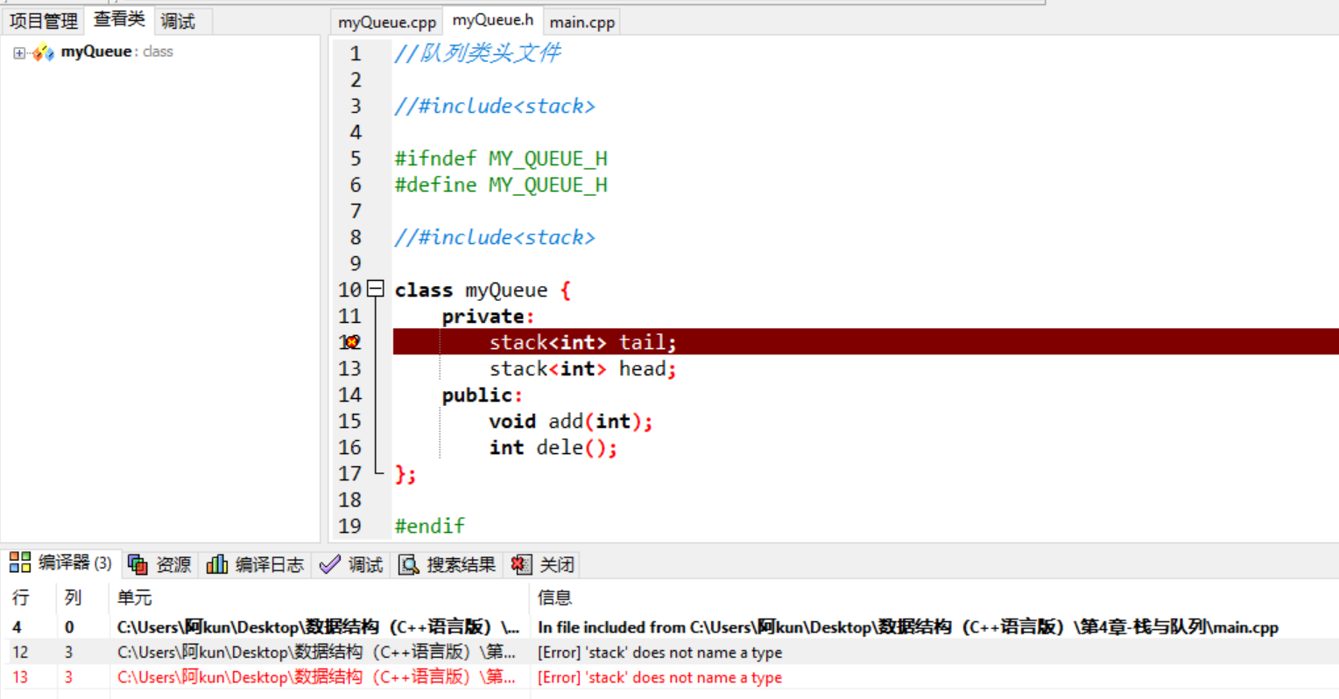Open the 编译器 (3) bottom tab
Viewport: 1339px width, 699px height.
(x=61, y=563)
